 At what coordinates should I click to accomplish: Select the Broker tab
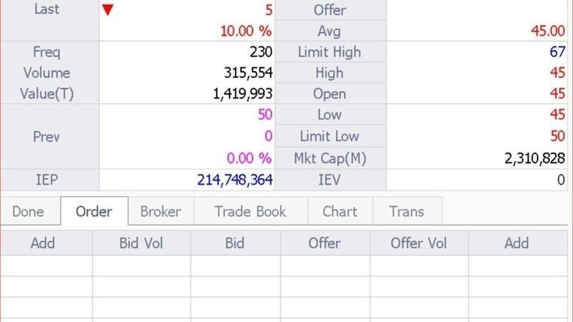point(160,211)
